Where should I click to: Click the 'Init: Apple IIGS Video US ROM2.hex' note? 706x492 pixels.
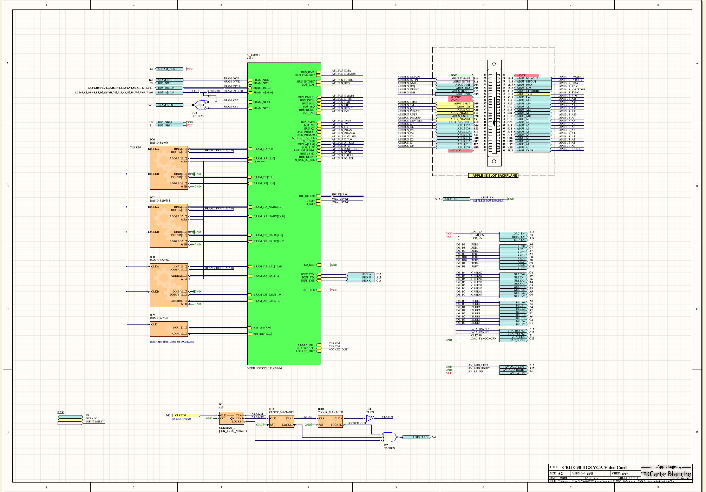[172, 342]
